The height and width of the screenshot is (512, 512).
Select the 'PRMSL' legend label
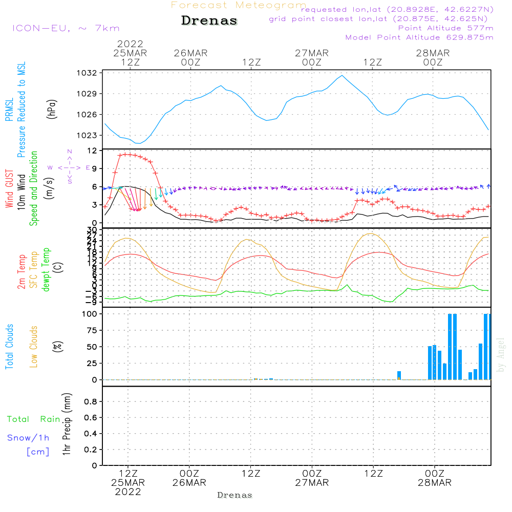(x=9, y=110)
